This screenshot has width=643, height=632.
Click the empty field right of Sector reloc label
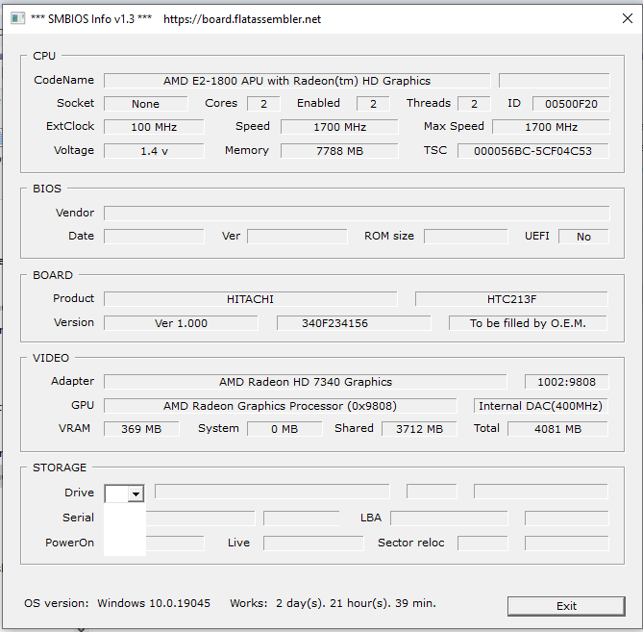coord(482,544)
